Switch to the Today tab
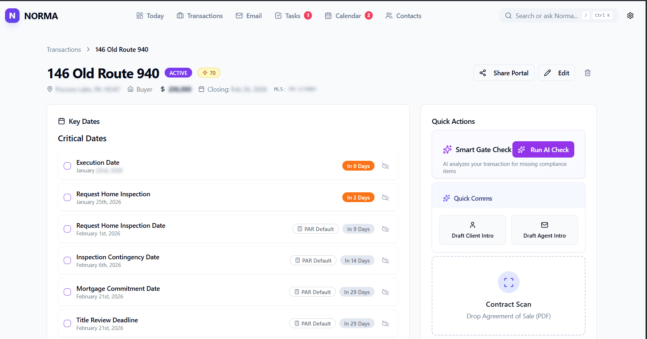647x339 pixels. tap(150, 16)
